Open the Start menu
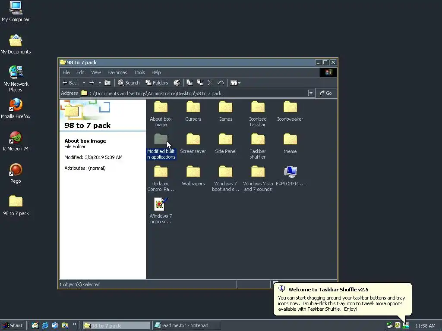Image resolution: width=442 pixels, height=331 pixels. 13,325
